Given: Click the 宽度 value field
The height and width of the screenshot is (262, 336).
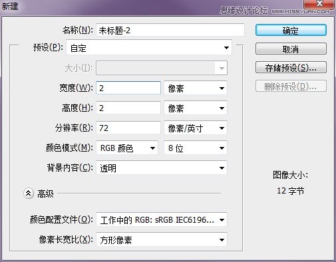Looking at the screenshot, I should pyautogui.click(x=128, y=88).
